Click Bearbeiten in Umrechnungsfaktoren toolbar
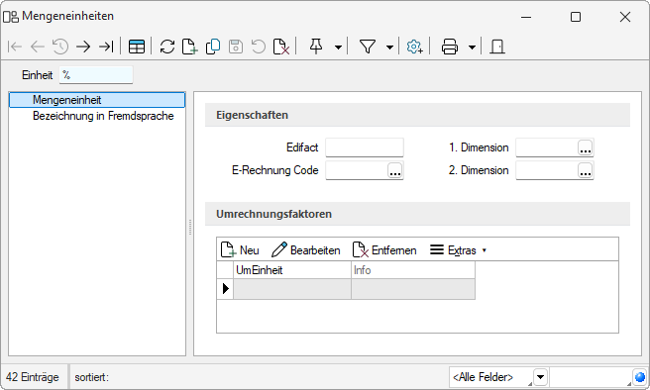The height and width of the screenshot is (390, 650). pyautogui.click(x=306, y=250)
